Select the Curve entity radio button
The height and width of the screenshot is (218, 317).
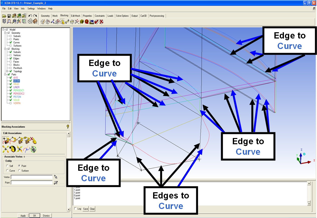7,171
